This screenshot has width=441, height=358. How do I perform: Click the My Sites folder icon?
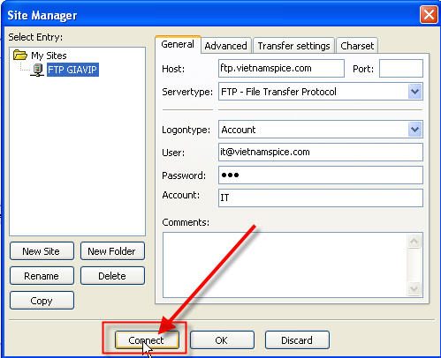tap(20, 55)
